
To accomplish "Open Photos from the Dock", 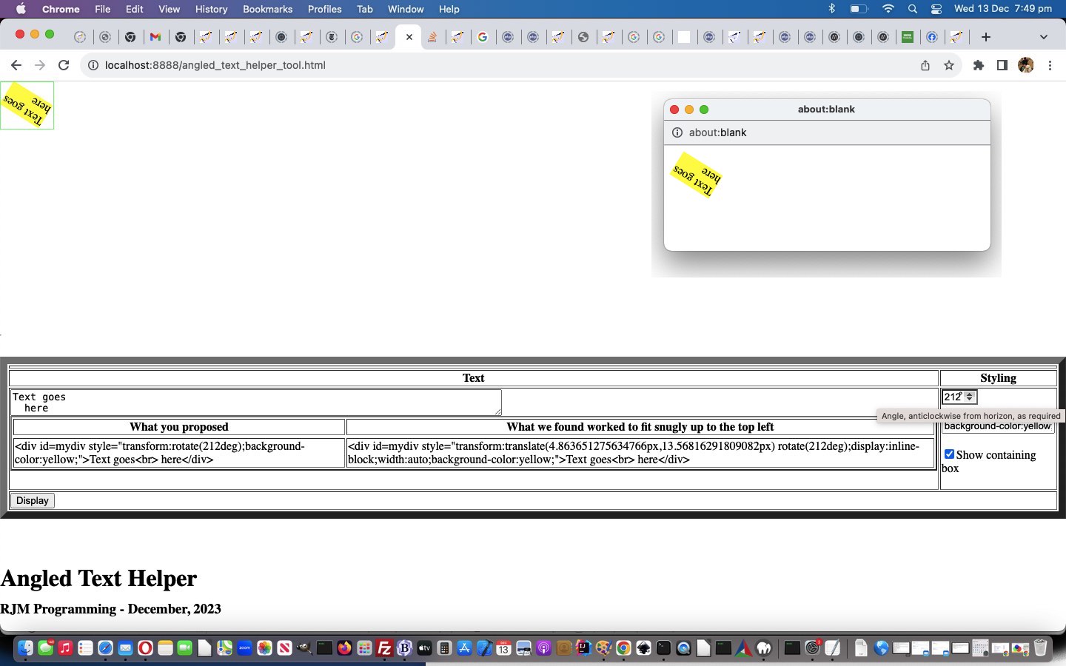I will (x=264, y=648).
